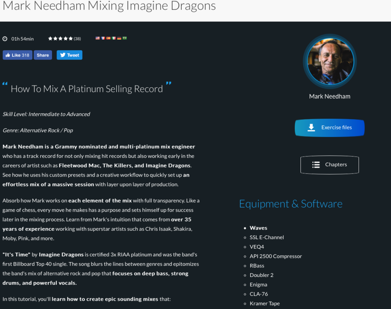Image resolution: width=391 pixels, height=309 pixels.
Task: Select the United States flag language icon
Action: coord(97,38)
